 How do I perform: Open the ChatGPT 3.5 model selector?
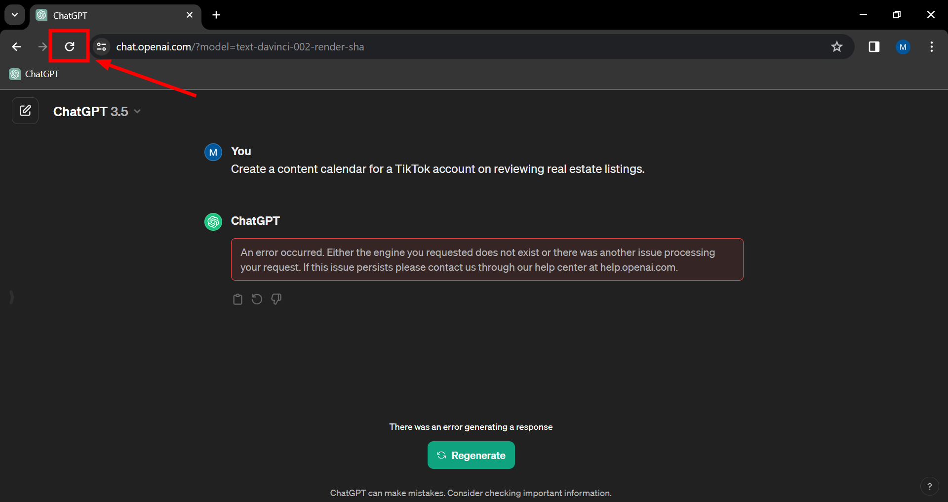click(x=97, y=111)
